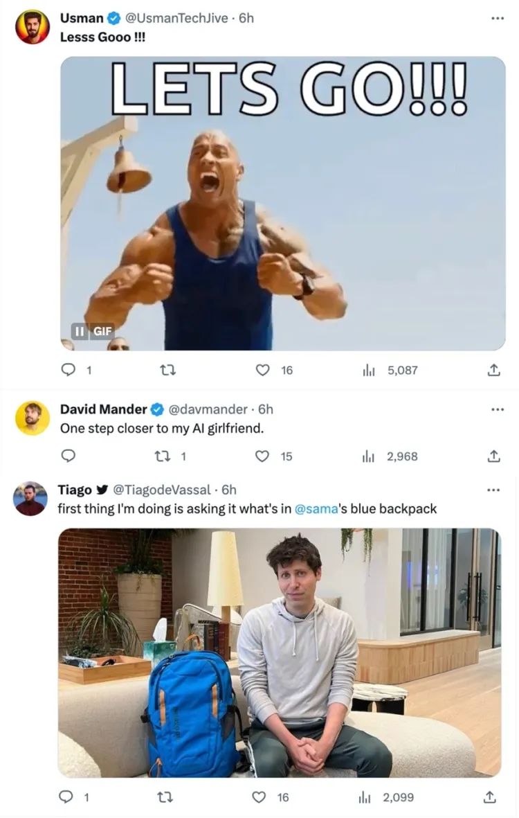The image size is (519, 818).
Task: Open the @sama mention link
Action: (317, 509)
